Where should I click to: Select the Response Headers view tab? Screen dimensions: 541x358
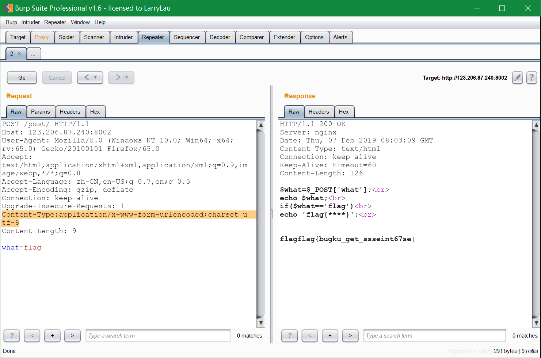319,112
